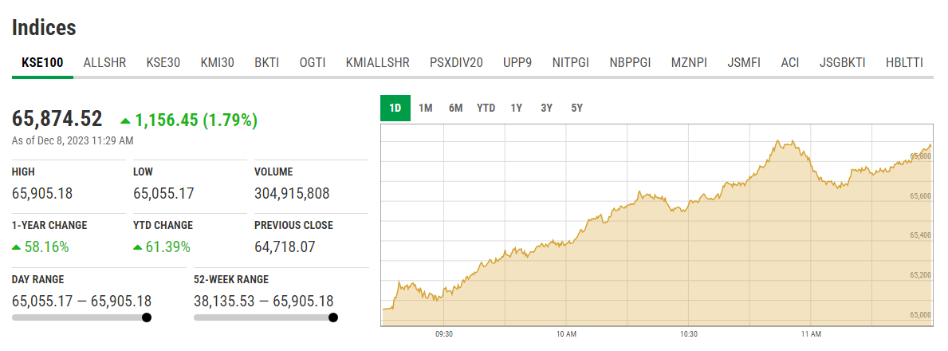This screenshot has height=351, width=948.
Task: Click the Day Range slider handle
Action: coord(147,317)
